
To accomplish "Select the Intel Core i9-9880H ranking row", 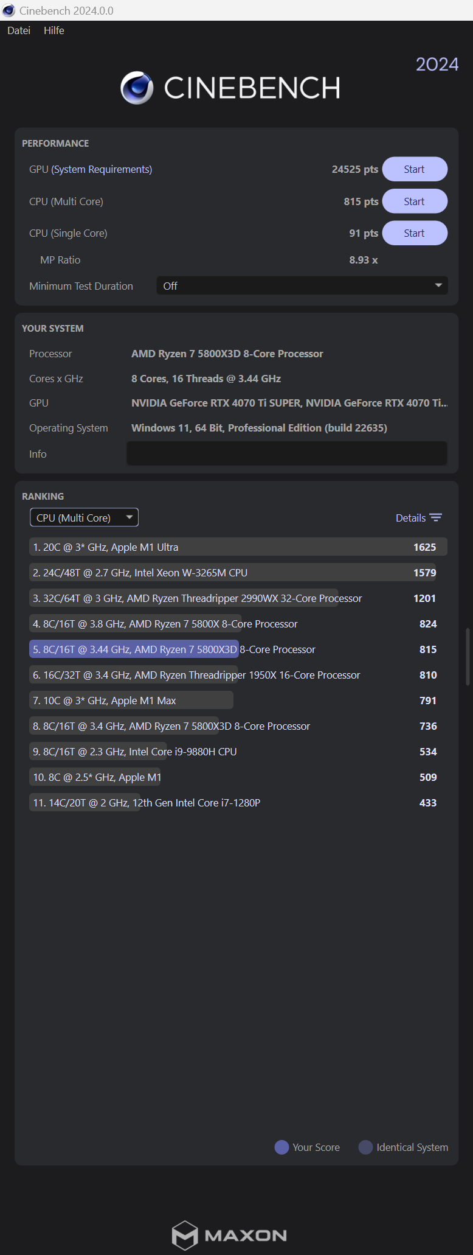I will pyautogui.click(x=238, y=752).
